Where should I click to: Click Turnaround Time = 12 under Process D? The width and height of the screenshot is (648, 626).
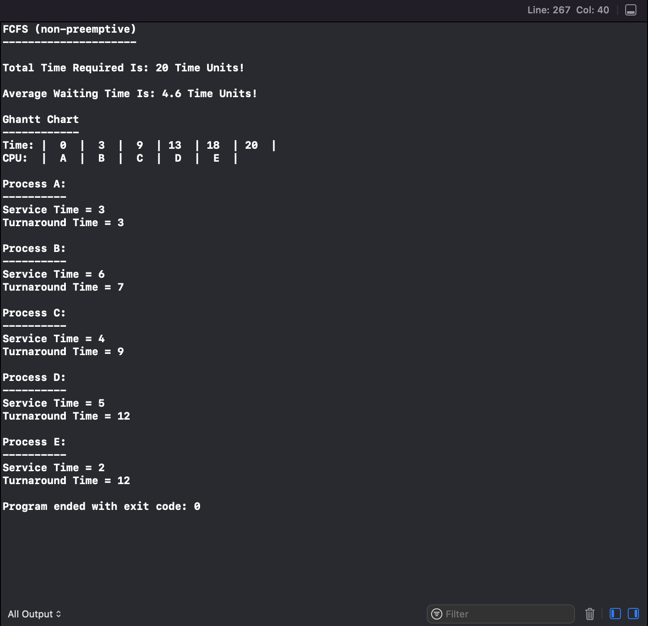[66, 416]
